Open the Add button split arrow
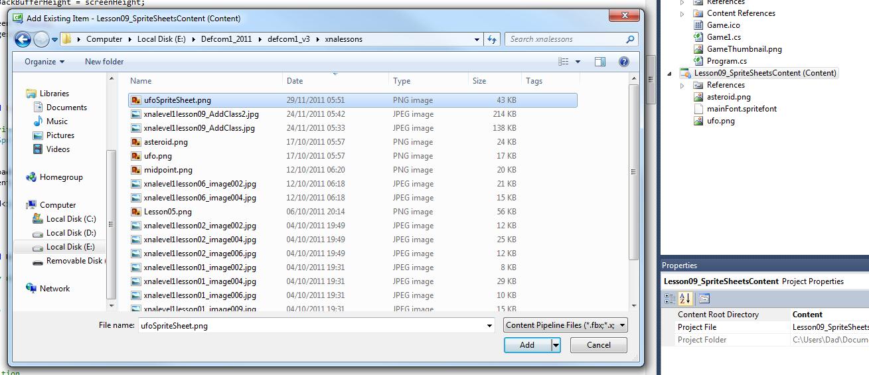Screen dimensions: 869x375 [x=556, y=345]
